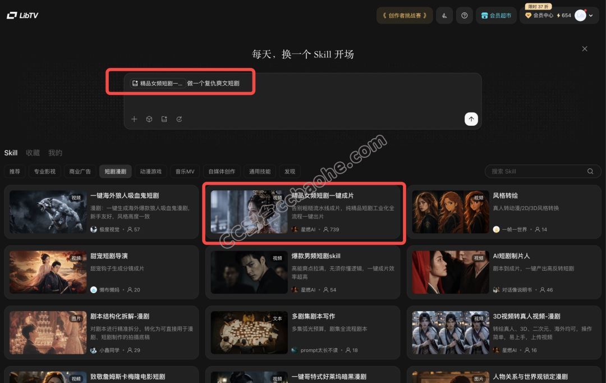Image resolution: width=606 pixels, height=383 pixels.
Task: Click the refresh icon in prompt bar
Action: 180,119
